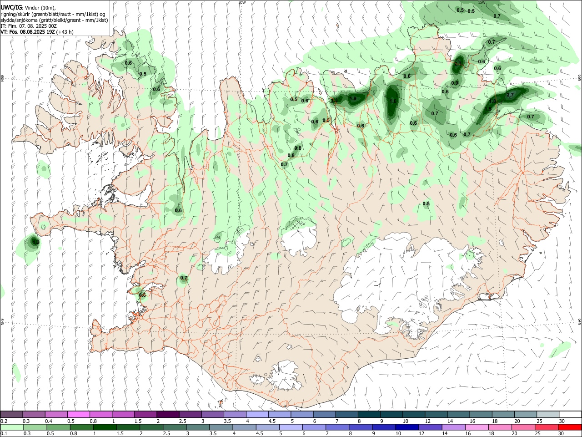Click the 'UWC/IG' title text
The width and height of the screenshot is (582, 437).
(11, 7)
